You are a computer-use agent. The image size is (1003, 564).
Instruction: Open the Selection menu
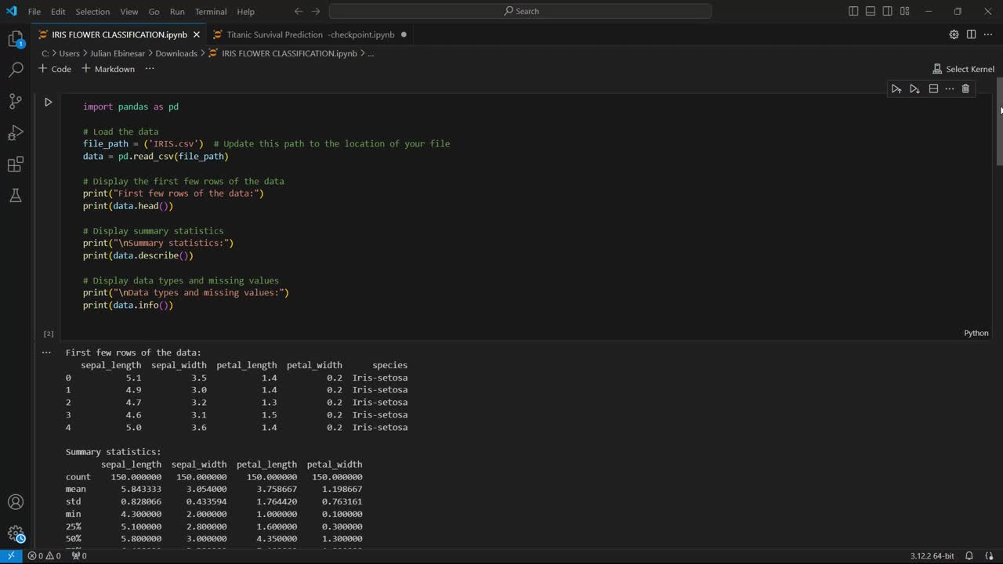point(92,12)
